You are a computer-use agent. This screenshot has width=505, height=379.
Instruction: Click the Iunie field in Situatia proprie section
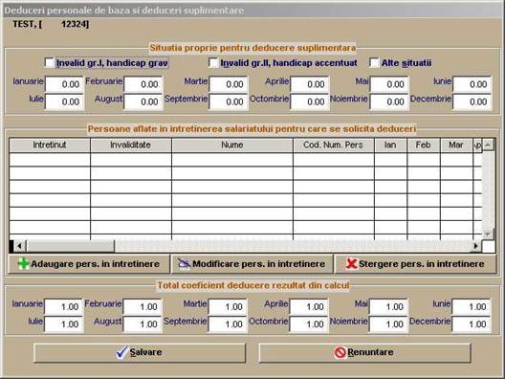(472, 84)
